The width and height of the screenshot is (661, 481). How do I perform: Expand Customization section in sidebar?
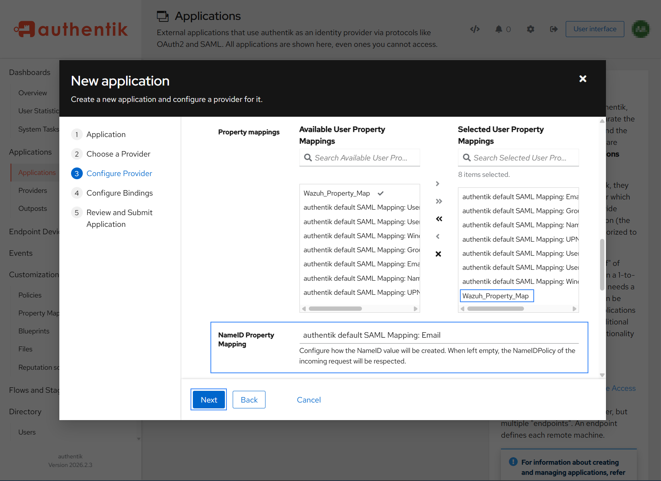[x=34, y=274]
